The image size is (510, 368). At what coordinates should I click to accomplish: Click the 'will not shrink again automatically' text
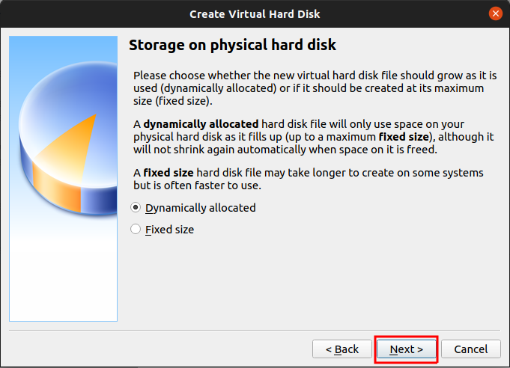coord(225,150)
